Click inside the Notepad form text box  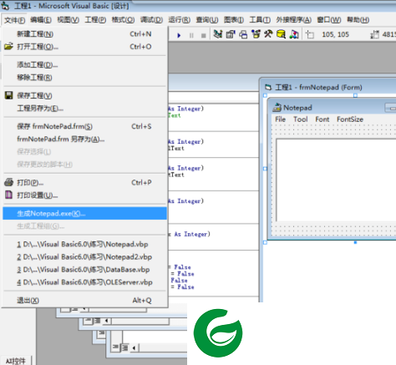(336, 180)
